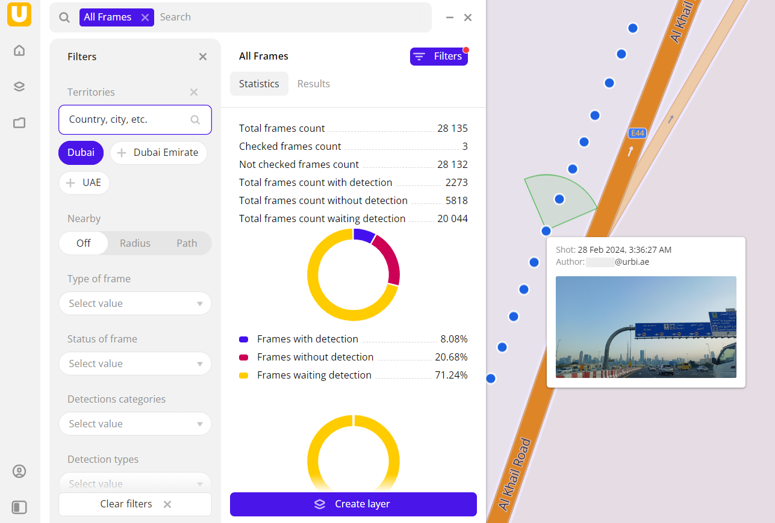Set Nearby mode to Radius
This screenshot has width=775, height=523.
click(x=135, y=243)
